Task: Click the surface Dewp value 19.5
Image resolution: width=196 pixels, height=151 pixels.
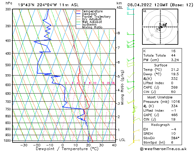Action: [x=175, y=74]
